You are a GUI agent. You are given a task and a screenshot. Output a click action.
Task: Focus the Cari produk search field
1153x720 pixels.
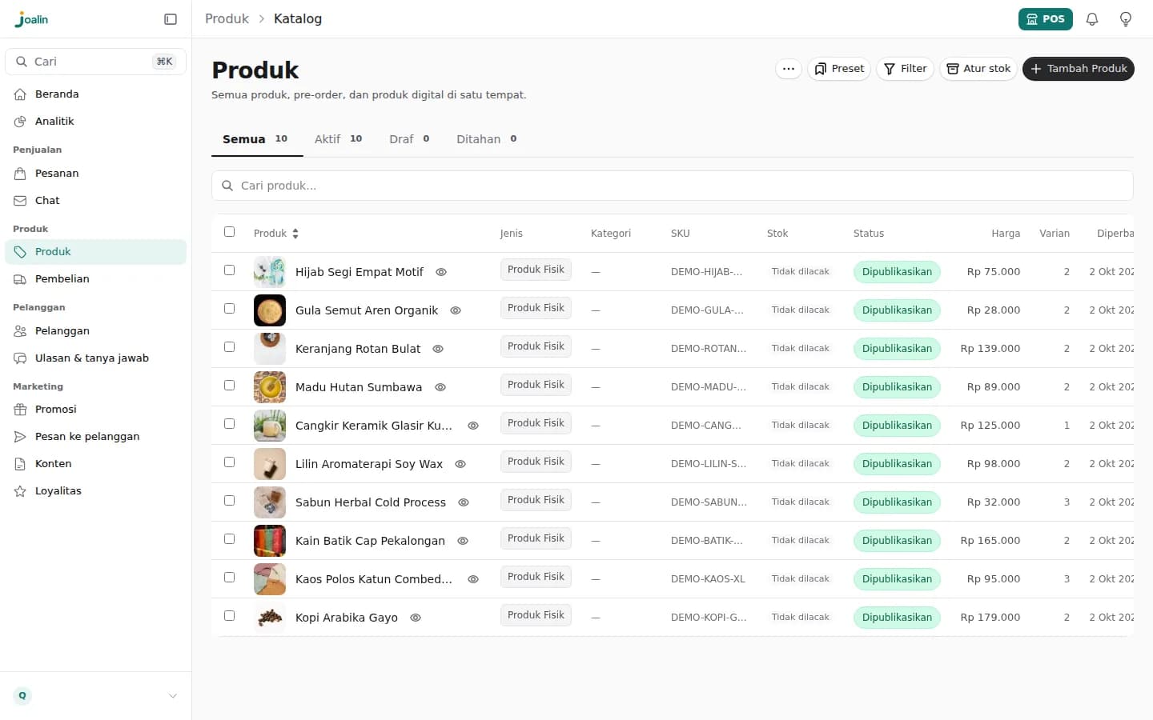(x=673, y=186)
